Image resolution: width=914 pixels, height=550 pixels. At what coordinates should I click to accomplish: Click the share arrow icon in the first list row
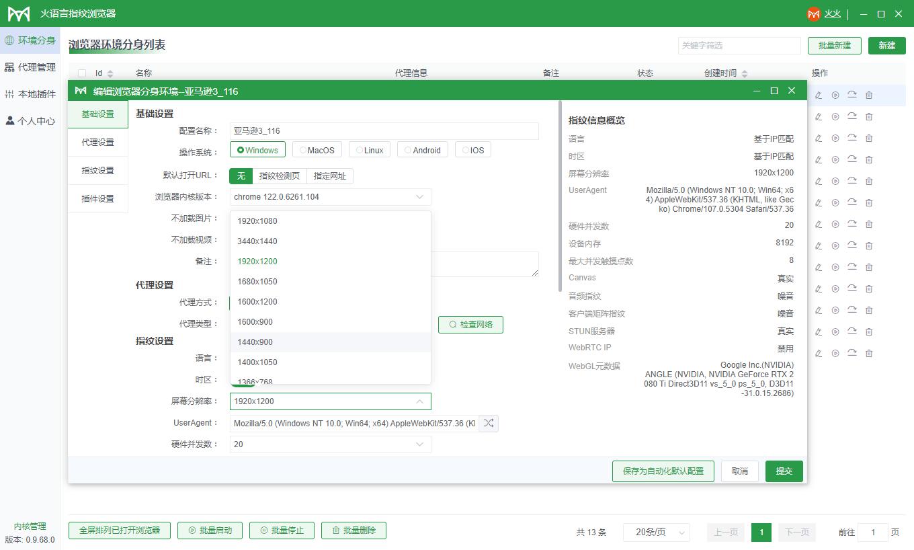pyautogui.click(x=852, y=95)
